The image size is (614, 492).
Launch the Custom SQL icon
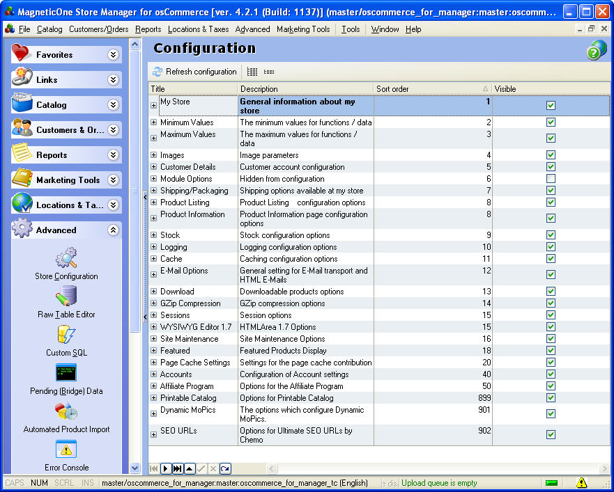pos(66,335)
